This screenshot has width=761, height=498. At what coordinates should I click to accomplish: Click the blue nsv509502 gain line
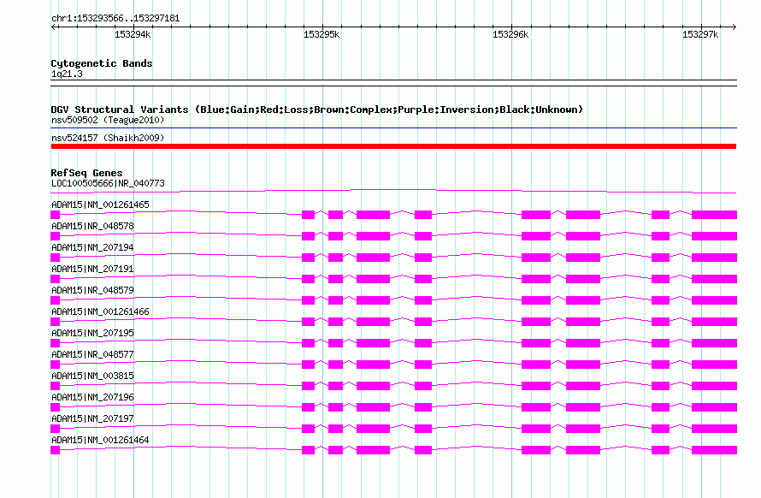coord(393,127)
